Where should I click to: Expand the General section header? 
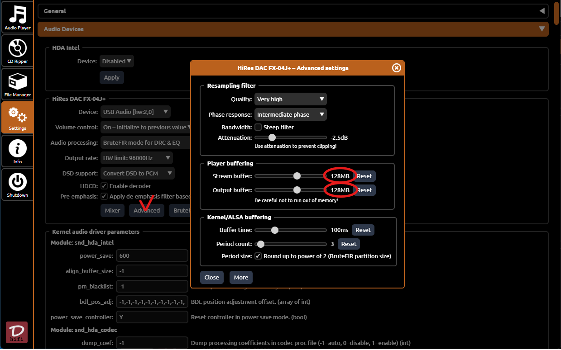click(292, 11)
